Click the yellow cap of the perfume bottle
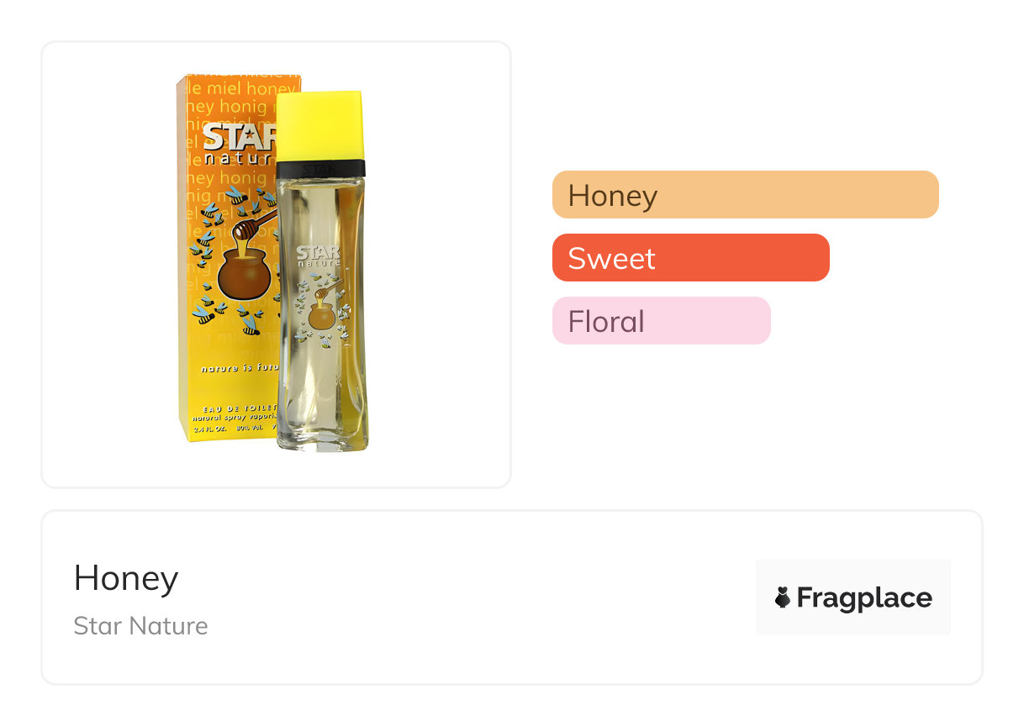 point(320,126)
